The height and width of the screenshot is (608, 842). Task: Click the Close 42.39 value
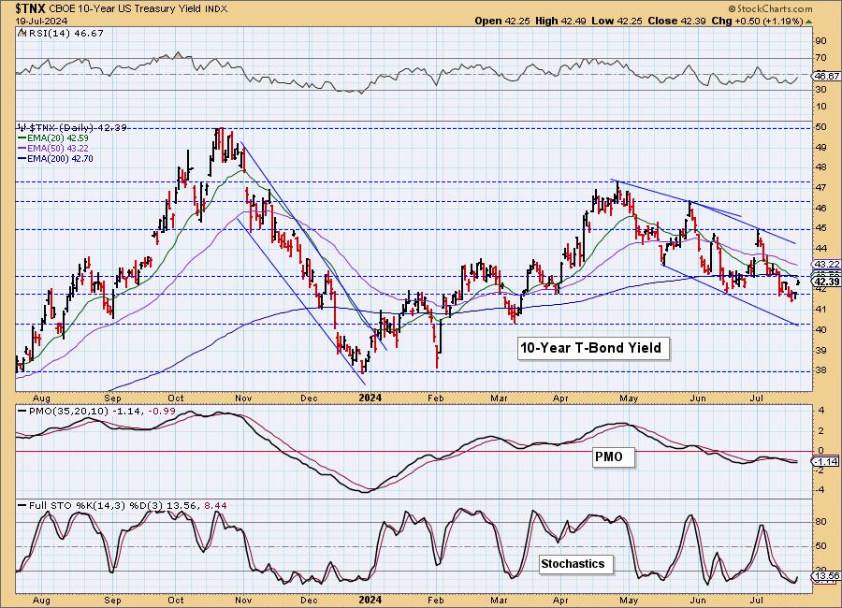tap(676, 21)
